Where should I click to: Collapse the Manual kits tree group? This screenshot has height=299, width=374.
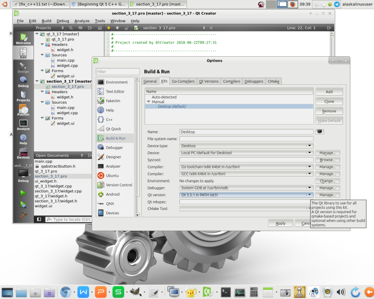point(149,102)
